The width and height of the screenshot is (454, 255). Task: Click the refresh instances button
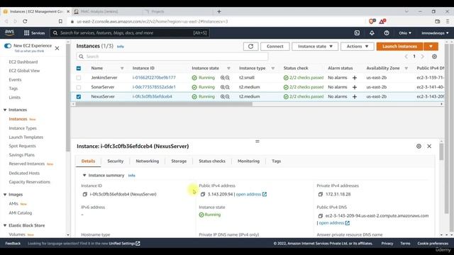tap(250, 46)
